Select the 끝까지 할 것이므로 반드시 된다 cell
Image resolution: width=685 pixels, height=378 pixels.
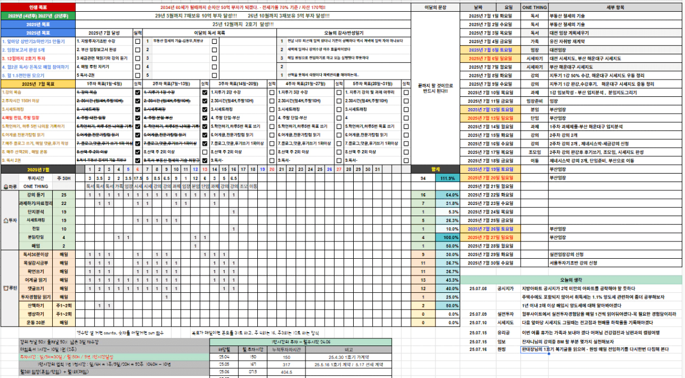[435, 87]
